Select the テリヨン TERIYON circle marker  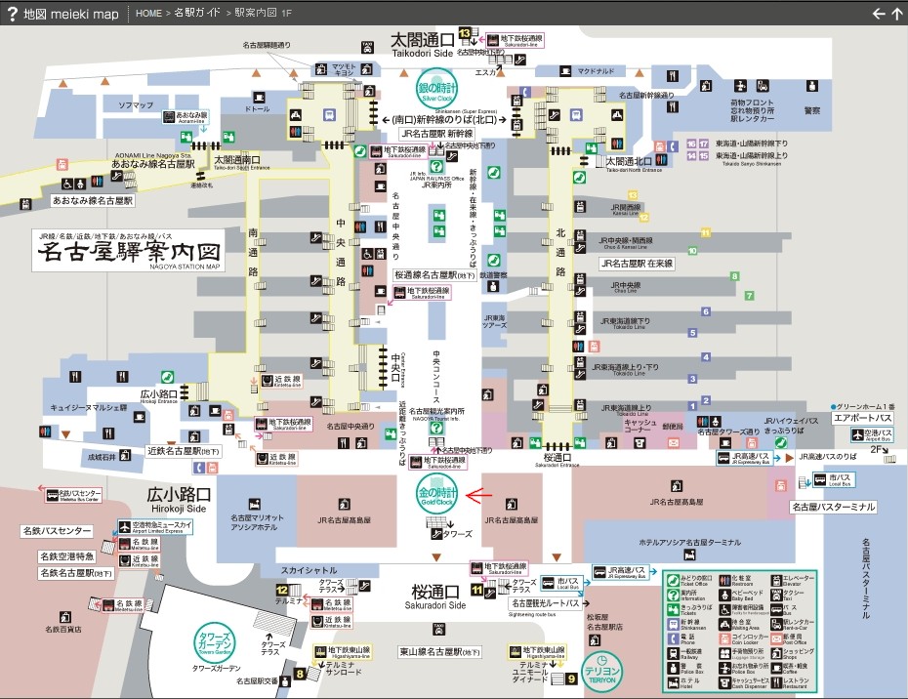coord(601,672)
